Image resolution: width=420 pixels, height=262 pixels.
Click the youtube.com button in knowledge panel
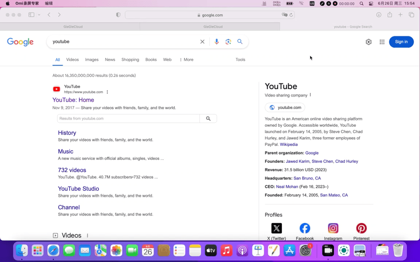[x=285, y=107]
